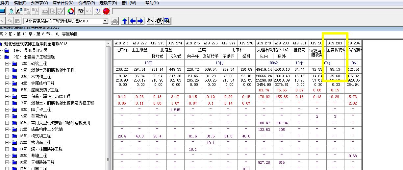Select tree item 1册: 通用项目定额
The image size is (403, 170).
point(30,50)
